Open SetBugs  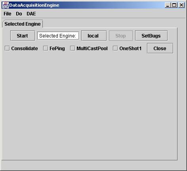point(151,36)
